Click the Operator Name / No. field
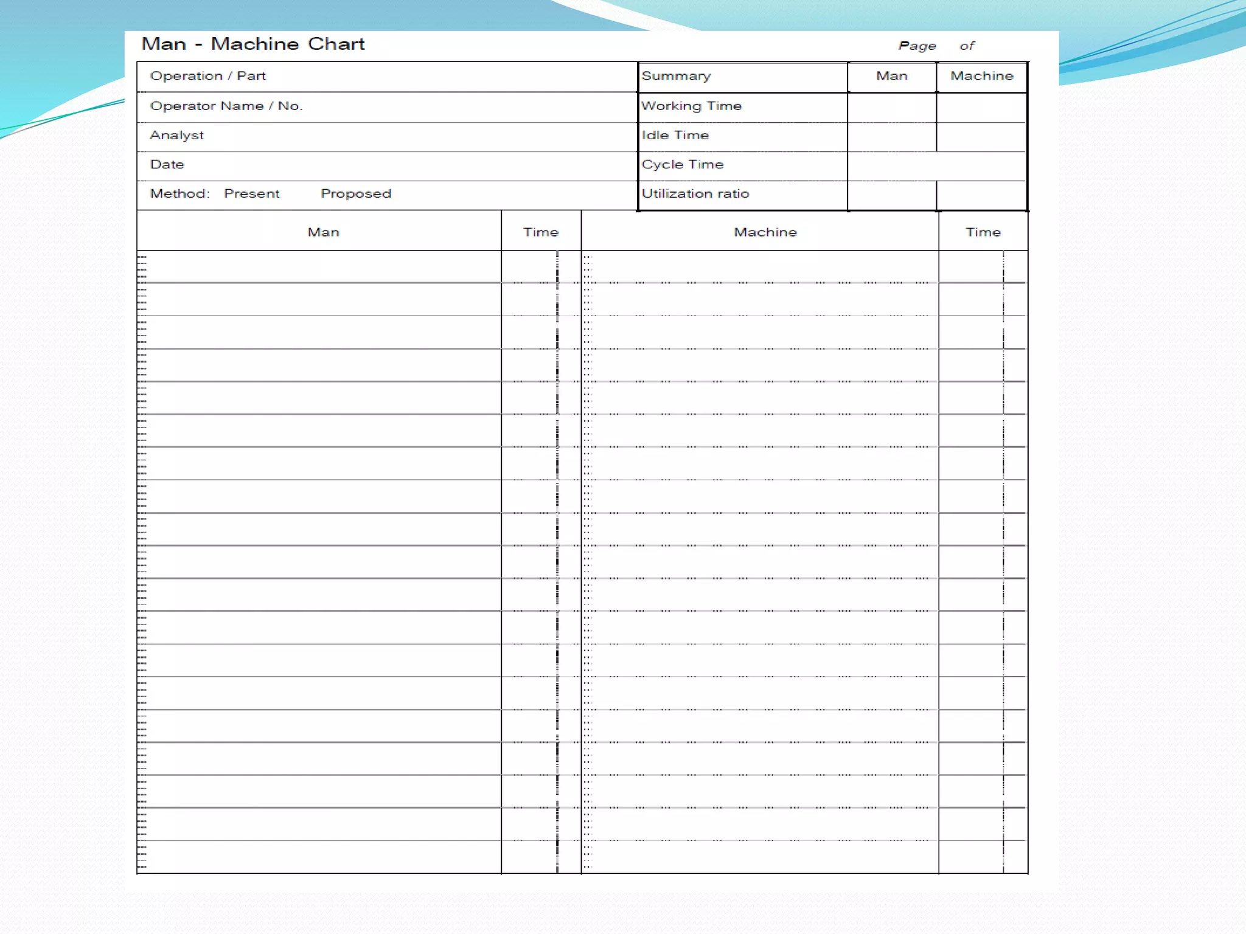The height and width of the screenshot is (934, 1246). (226, 106)
